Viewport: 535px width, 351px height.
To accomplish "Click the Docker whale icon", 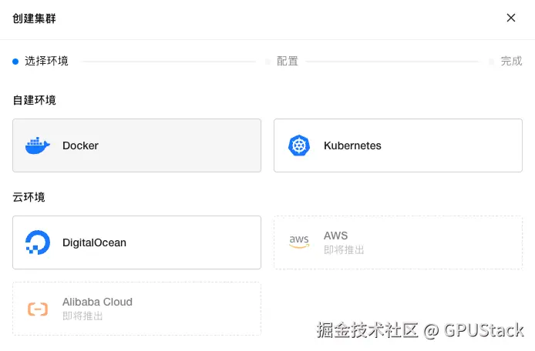I will pos(37,145).
